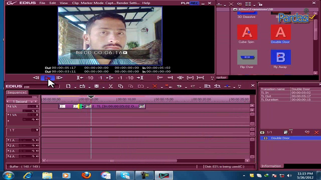Mute the 3 A audio track
The width and height of the screenshot is (321, 180).
37,151
